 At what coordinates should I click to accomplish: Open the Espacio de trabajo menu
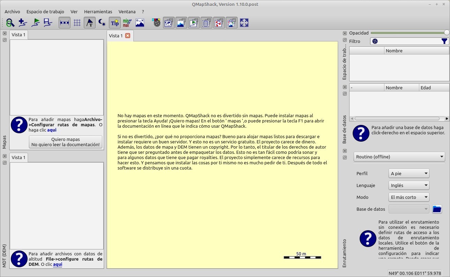pyautogui.click(x=45, y=12)
